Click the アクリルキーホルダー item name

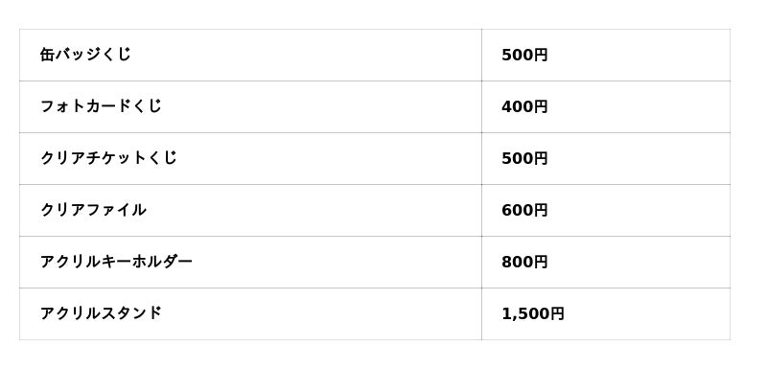(116, 262)
